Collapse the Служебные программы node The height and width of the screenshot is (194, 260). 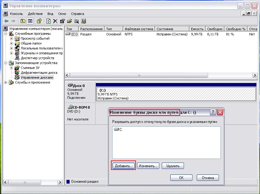6,34
